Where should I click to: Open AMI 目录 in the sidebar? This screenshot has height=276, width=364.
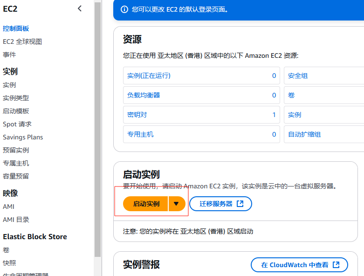16,220
